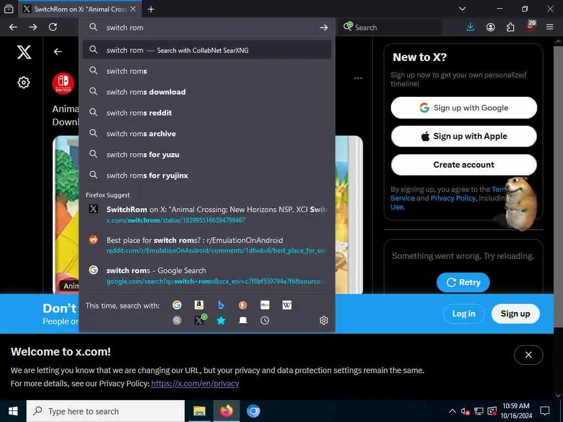Choose suggestion "switch roms for yuzu"
The width and height of the screenshot is (563, 422).
pos(207,154)
